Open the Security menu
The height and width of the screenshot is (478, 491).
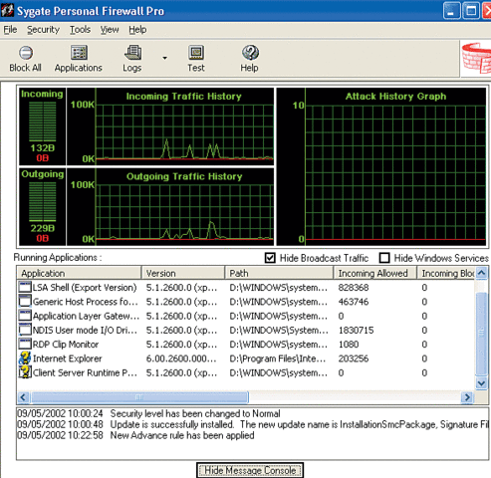pyautogui.click(x=43, y=30)
